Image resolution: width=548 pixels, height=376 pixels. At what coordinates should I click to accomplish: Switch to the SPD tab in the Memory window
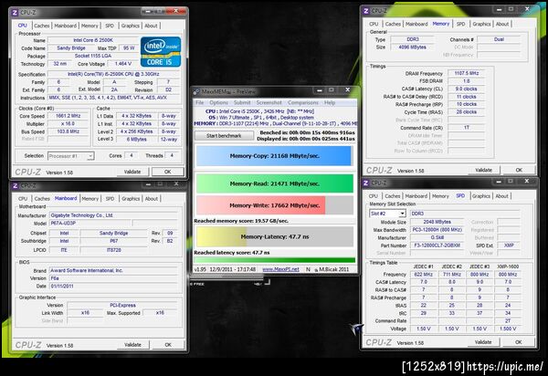coord(461,24)
